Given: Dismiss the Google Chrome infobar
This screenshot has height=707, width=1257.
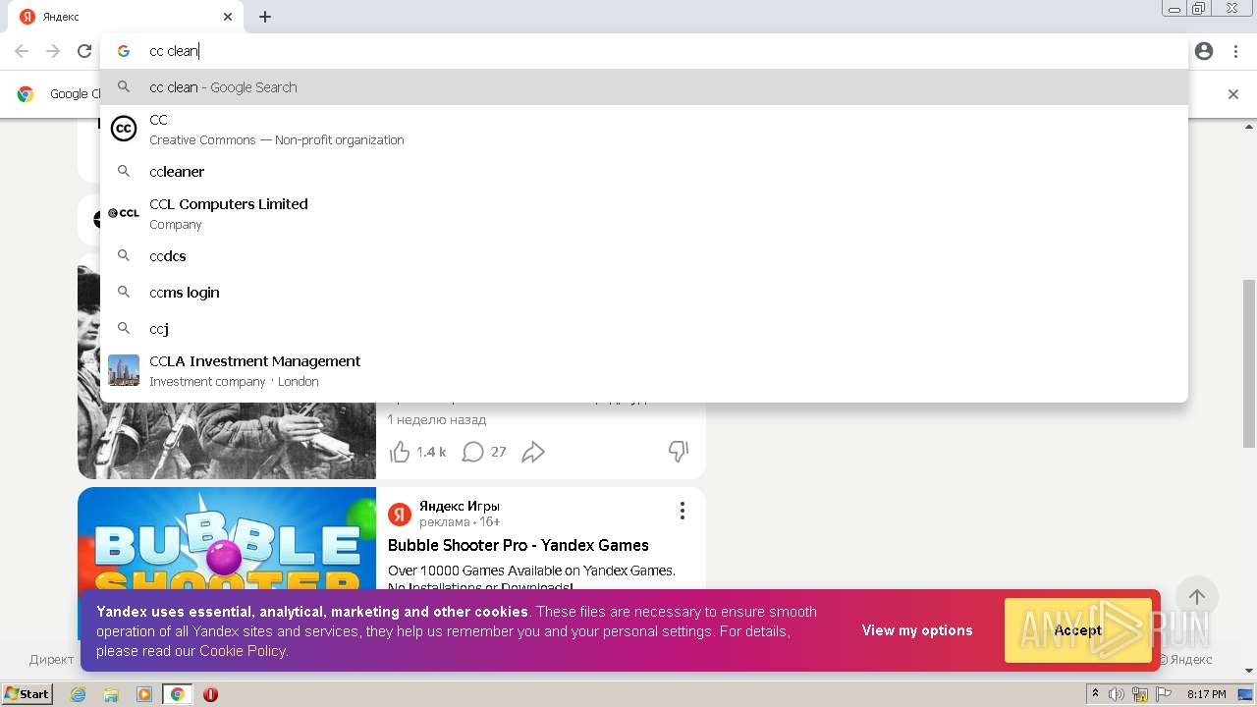Looking at the screenshot, I should (x=1233, y=94).
